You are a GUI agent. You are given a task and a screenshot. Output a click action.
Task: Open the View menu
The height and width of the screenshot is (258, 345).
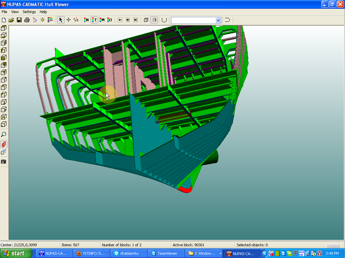[x=15, y=12]
